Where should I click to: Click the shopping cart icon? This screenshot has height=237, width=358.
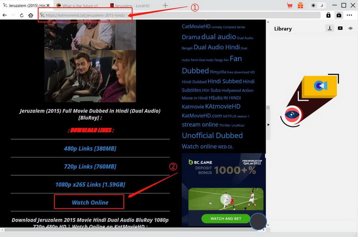pyautogui.click(x=290, y=5)
